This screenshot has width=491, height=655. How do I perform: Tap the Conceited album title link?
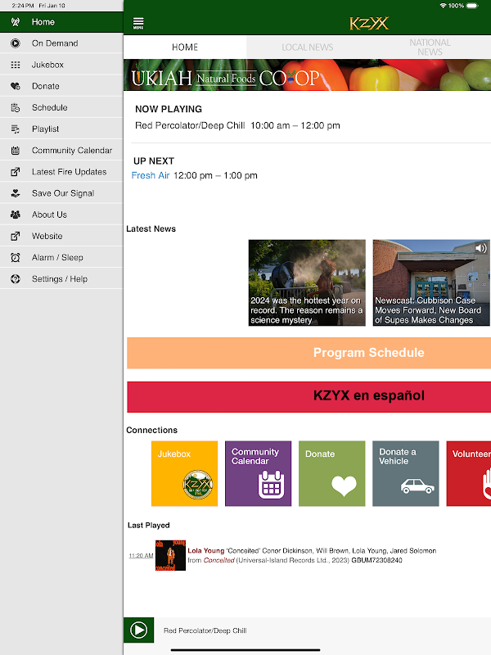coord(218,560)
